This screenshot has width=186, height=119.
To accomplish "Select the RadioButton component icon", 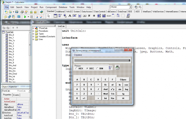I will point(94,16).
